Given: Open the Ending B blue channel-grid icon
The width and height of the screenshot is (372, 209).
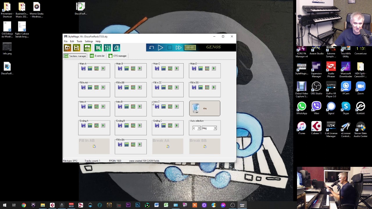Looking at the screenshot, I should pyautogui.click(x=126, y=125).
